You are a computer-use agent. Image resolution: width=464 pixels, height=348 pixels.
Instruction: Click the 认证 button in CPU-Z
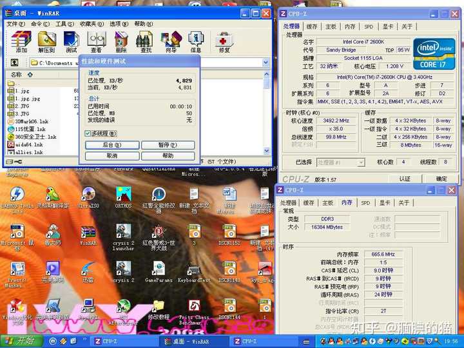coord(405,179)
